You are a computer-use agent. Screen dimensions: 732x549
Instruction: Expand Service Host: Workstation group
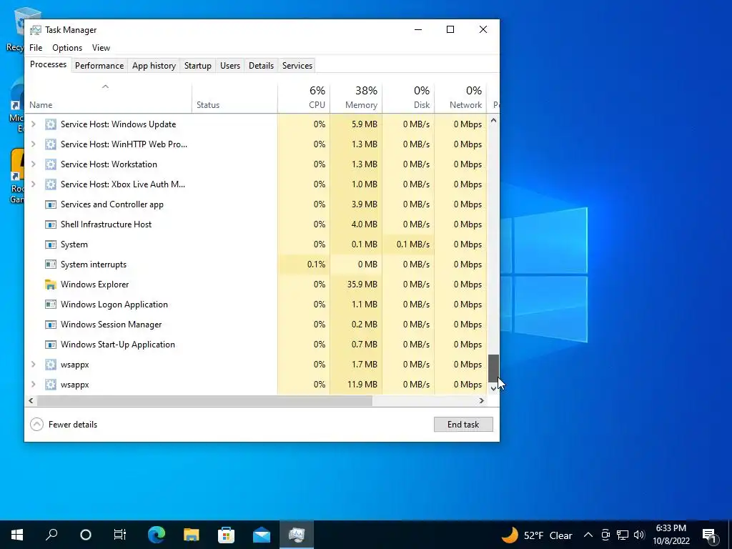33,164
